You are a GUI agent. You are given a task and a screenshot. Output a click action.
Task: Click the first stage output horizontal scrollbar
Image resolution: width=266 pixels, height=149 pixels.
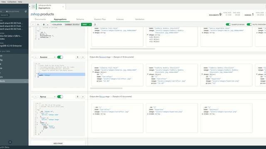pyautogui.click(x=122, y=49)
